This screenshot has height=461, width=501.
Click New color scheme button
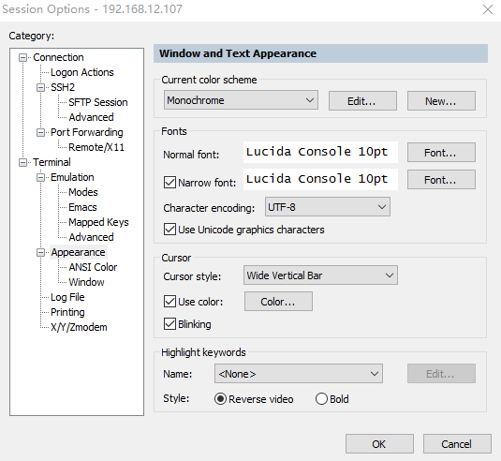(441, 101)
